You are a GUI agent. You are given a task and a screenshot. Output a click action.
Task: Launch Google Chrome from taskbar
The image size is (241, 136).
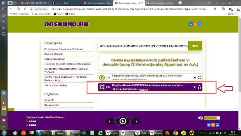pos(175,133)
